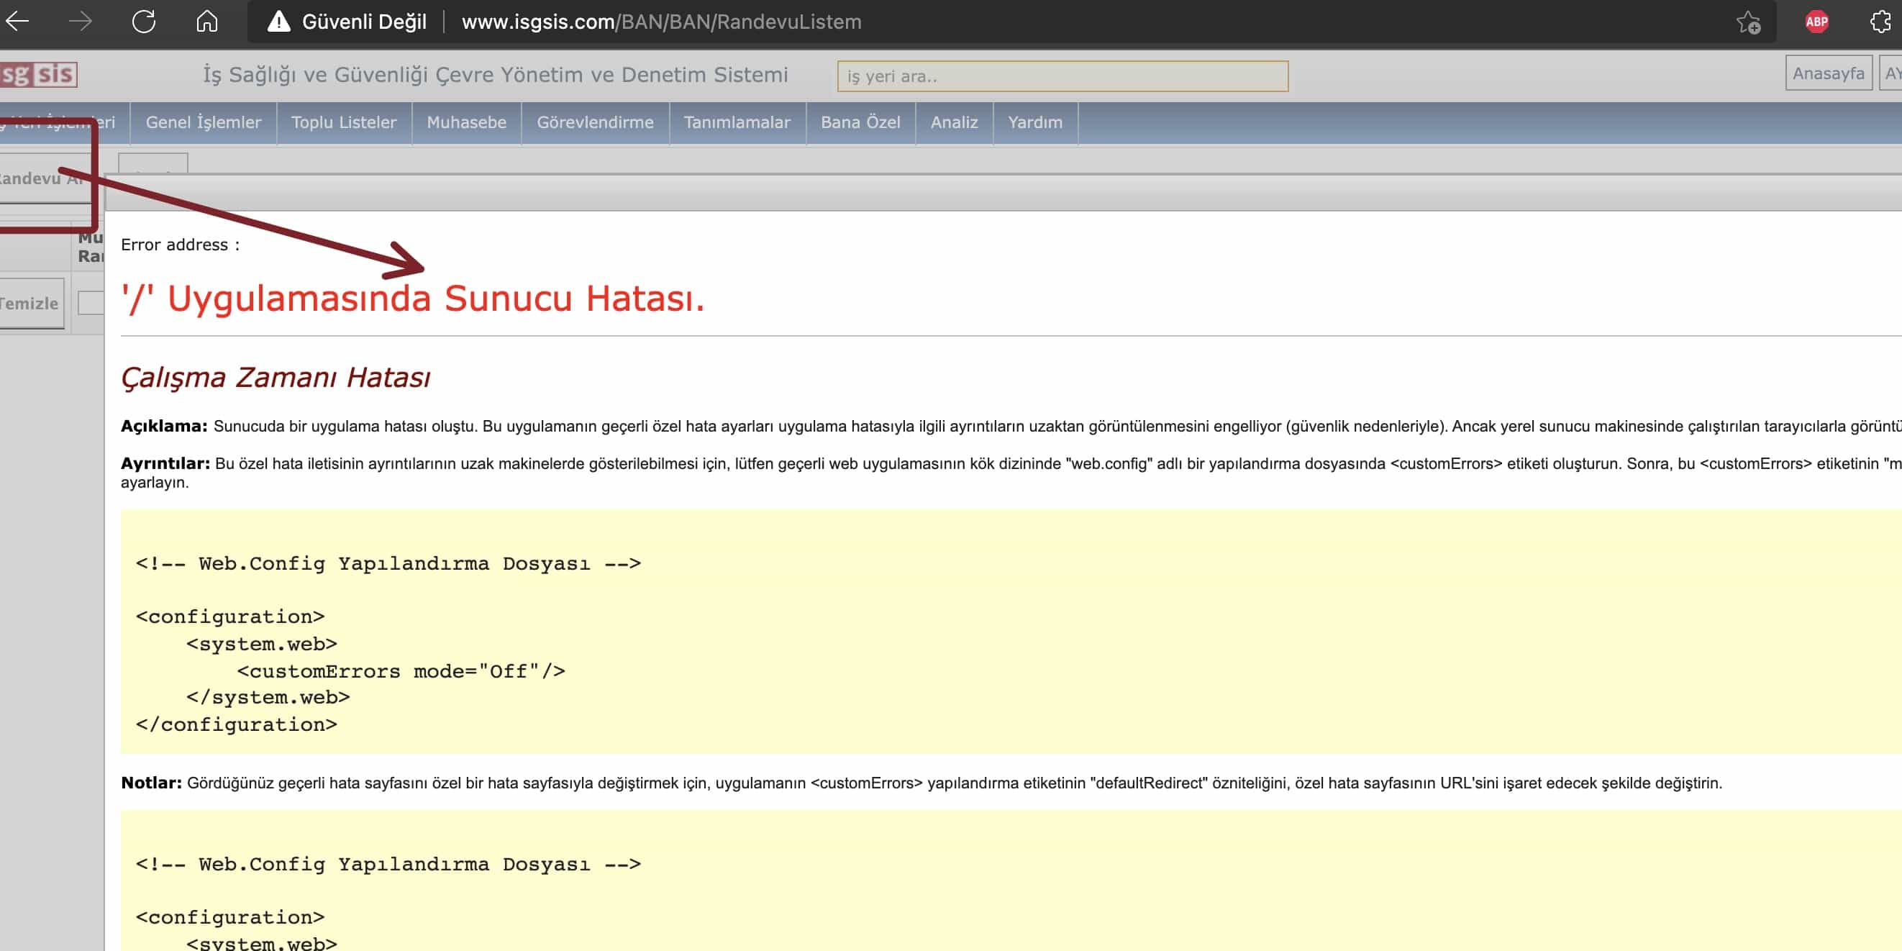
Task: Open the ABP adblock extension icon
Action: pyautogui.click(x=1816, y=22)
